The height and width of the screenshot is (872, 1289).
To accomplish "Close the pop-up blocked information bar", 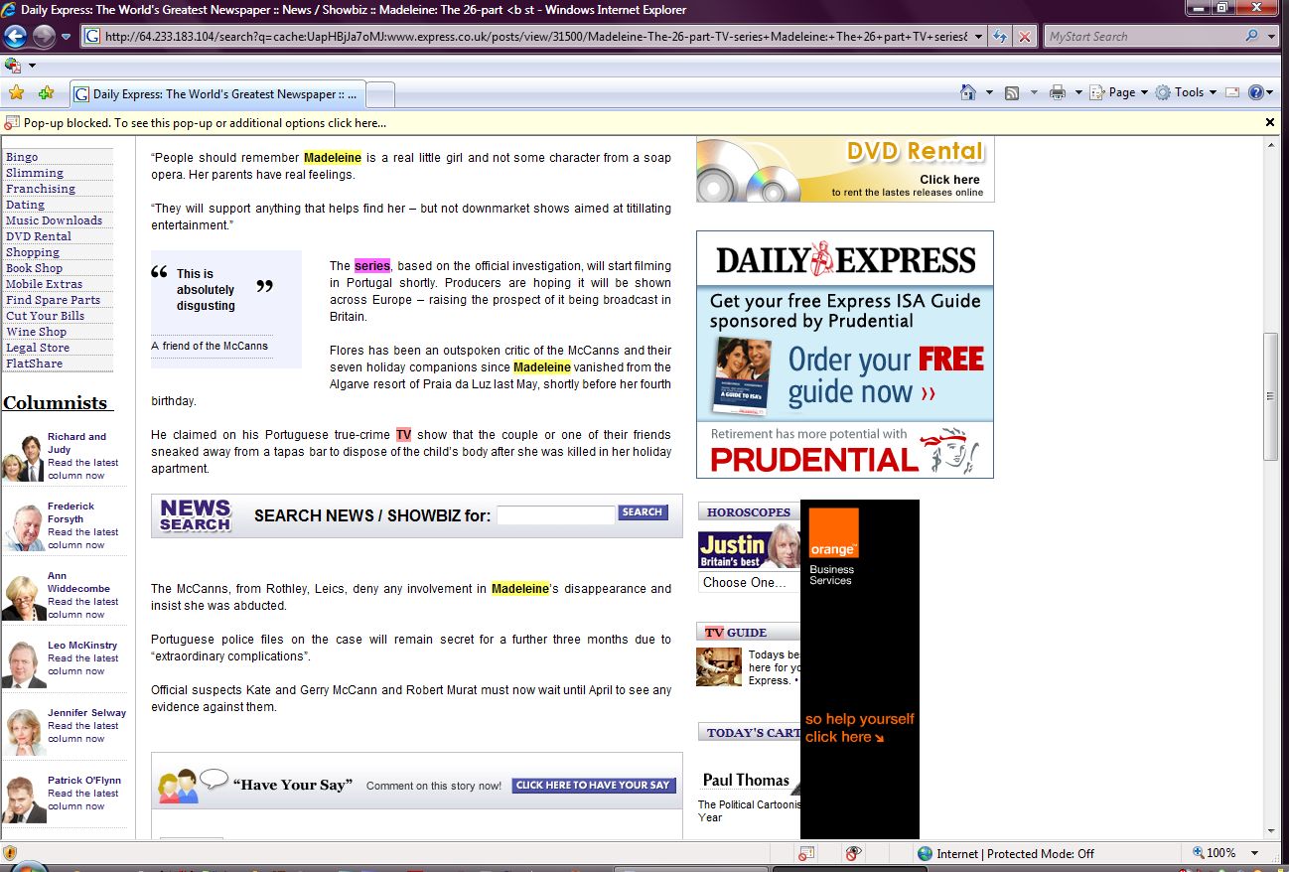I will pyautogui.click(x=1269, y=122).
